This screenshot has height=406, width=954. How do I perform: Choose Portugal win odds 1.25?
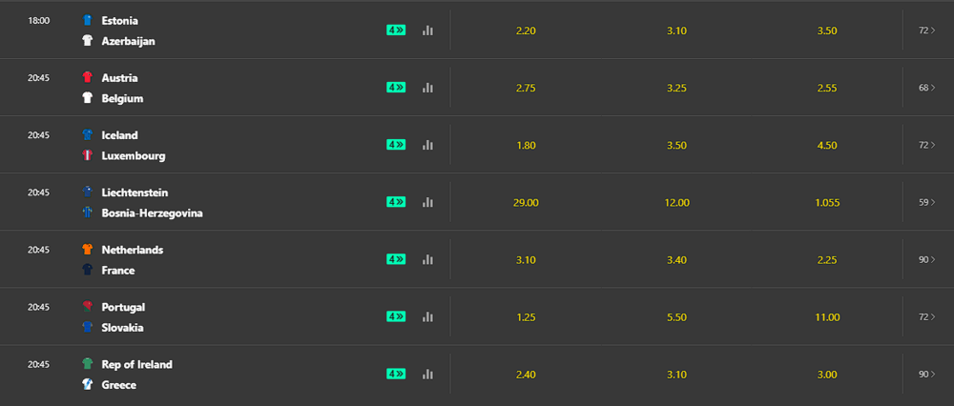[x=526, y=316]
